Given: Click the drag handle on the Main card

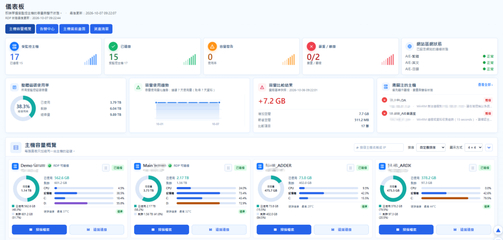Looking at the screenshot, I should pos(228,167).
